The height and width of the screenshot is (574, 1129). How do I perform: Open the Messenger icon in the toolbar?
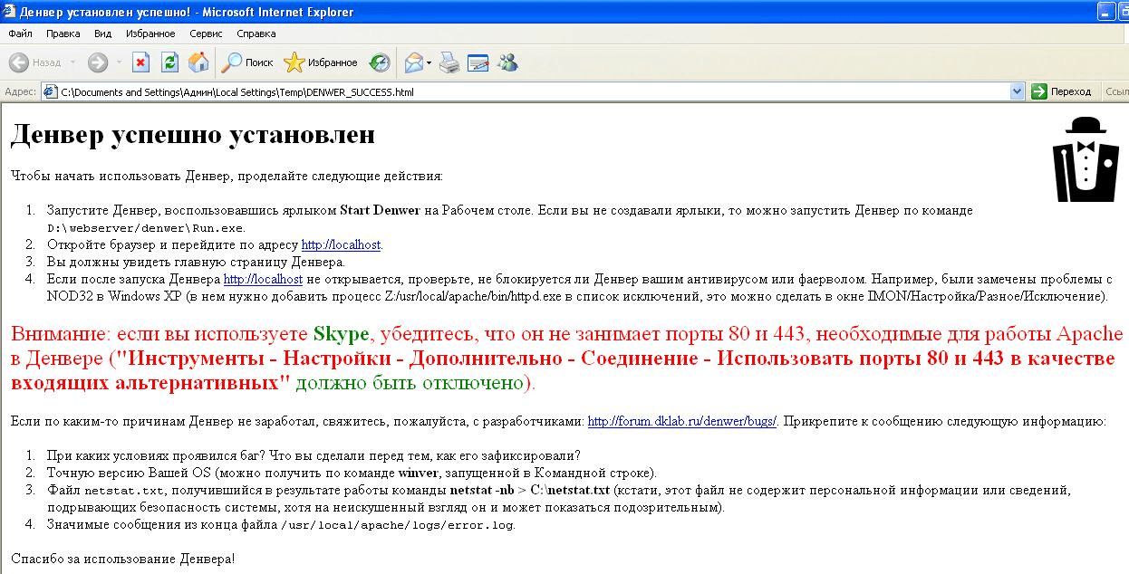[507, 62]
